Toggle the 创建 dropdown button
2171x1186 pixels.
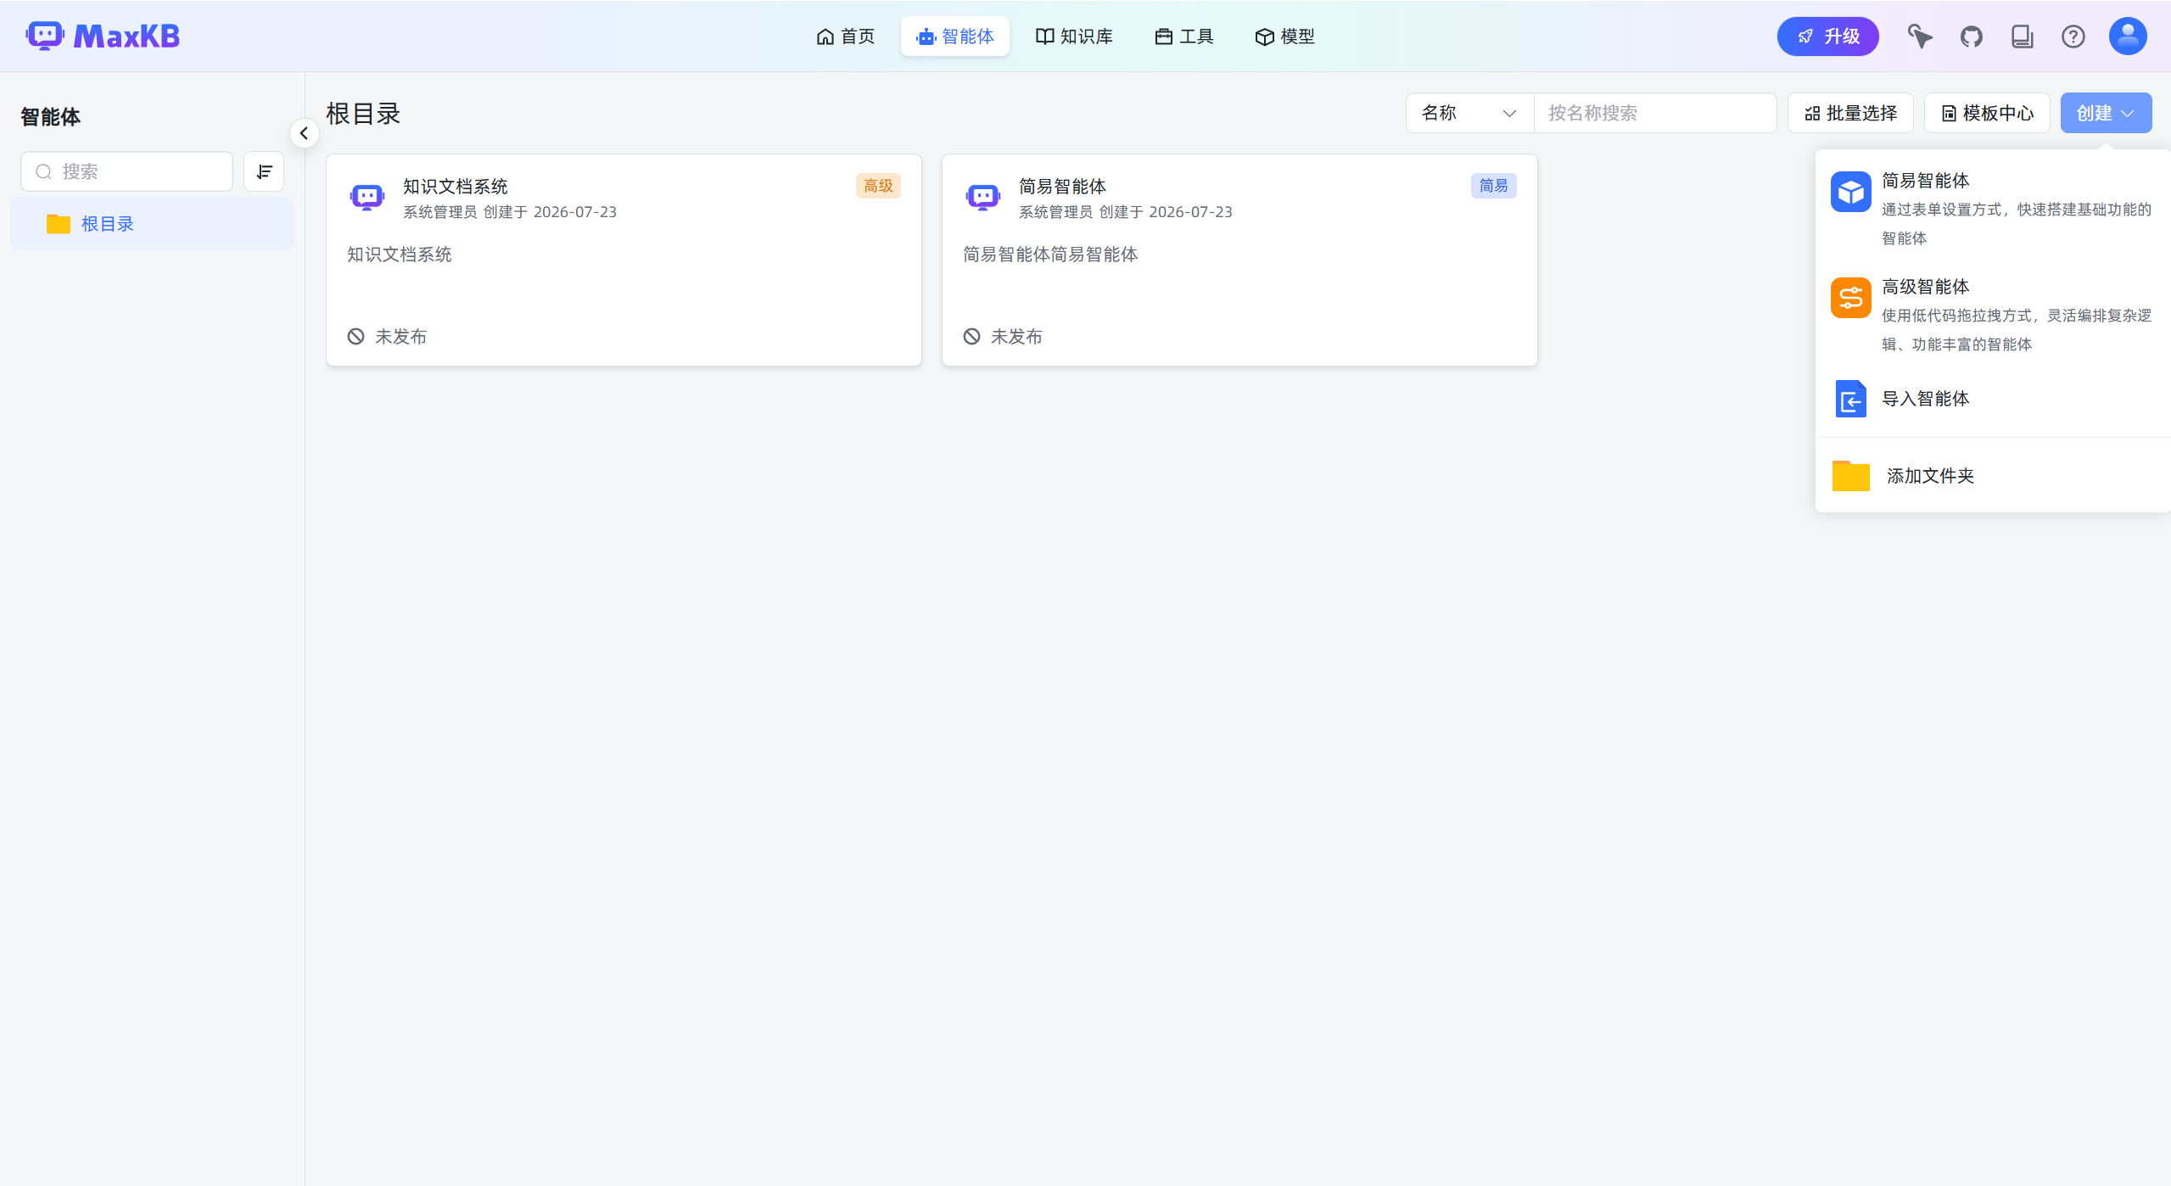coord(2106,113)
